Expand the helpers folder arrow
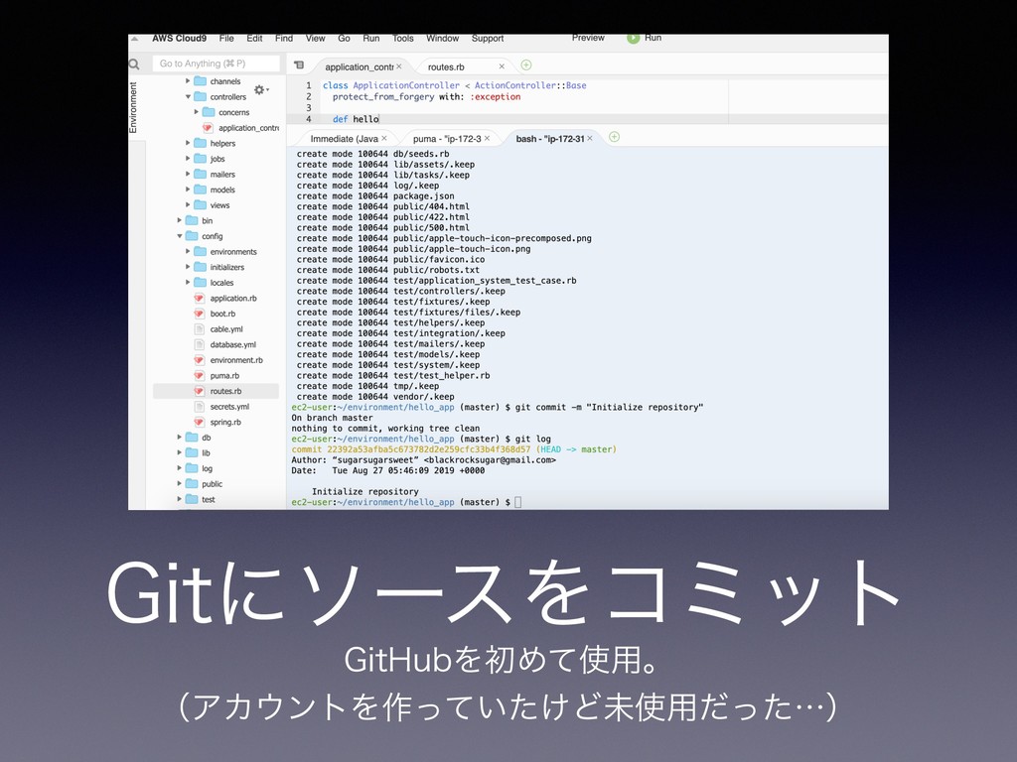Screen dimensions: 1017x762 (x=188, y=143)
